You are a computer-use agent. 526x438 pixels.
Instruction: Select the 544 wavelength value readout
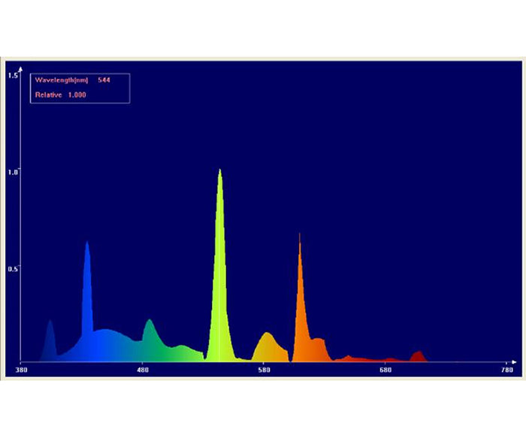coord(104,80)
